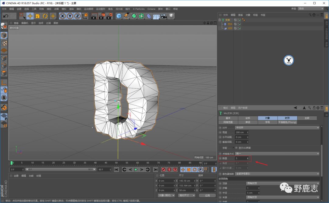
Task: Add a Cube primitive object
Action: (119, 16)
